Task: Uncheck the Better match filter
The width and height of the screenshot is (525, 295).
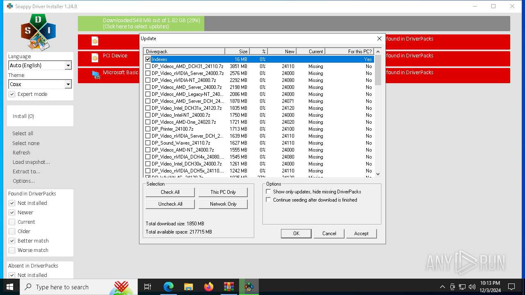Action: point(12,241)
